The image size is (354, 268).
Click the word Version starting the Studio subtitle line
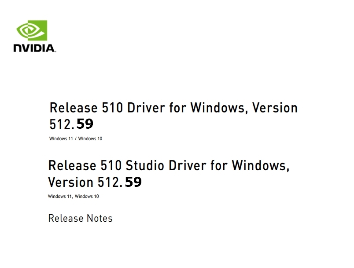point(70,182)
